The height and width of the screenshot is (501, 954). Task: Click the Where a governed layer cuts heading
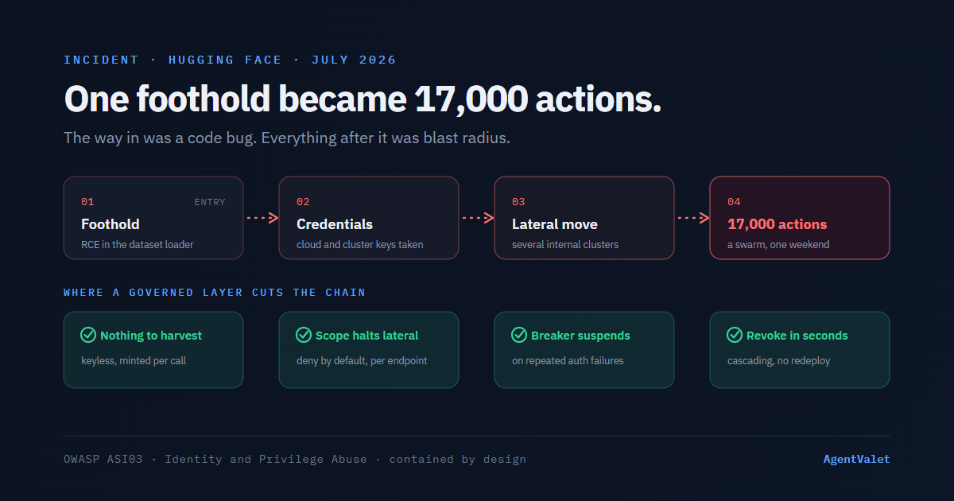click(215, 292)
